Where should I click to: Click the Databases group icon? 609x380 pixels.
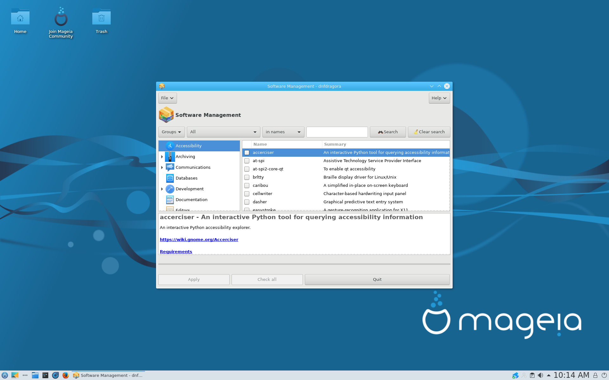tap(170, 178)
